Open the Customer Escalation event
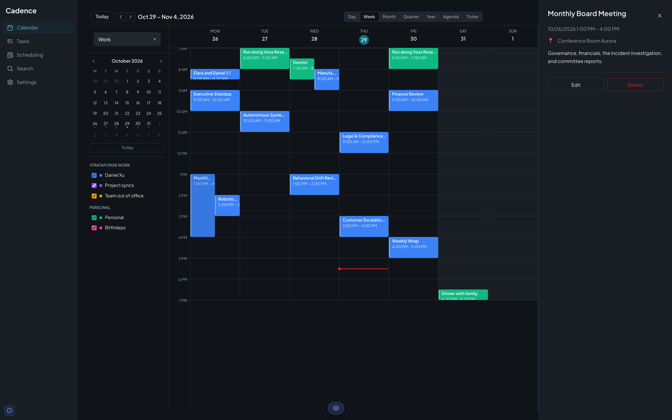Viewport: 672px width, 420px height. 364,226
